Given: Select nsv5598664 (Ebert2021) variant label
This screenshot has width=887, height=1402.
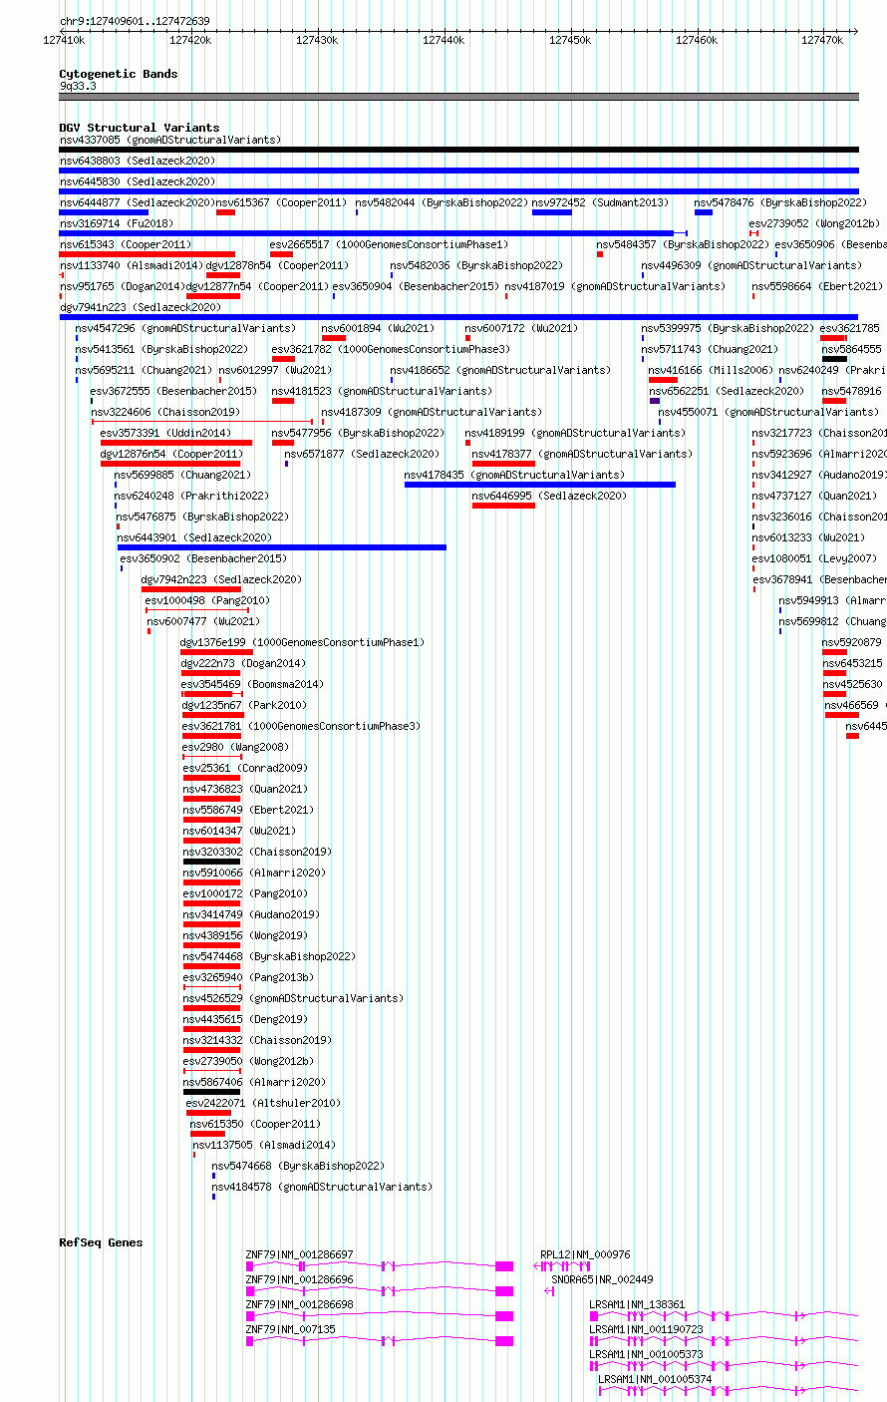Looking at the screenshot, I should (x=816, y=286).
